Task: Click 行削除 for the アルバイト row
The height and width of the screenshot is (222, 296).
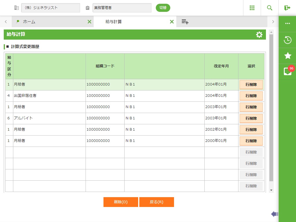Action: (x=251, y=119)
